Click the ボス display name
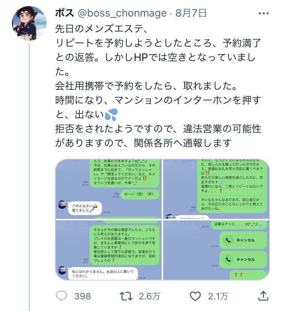This screenshot has width=282, height=311. [65, 14]
